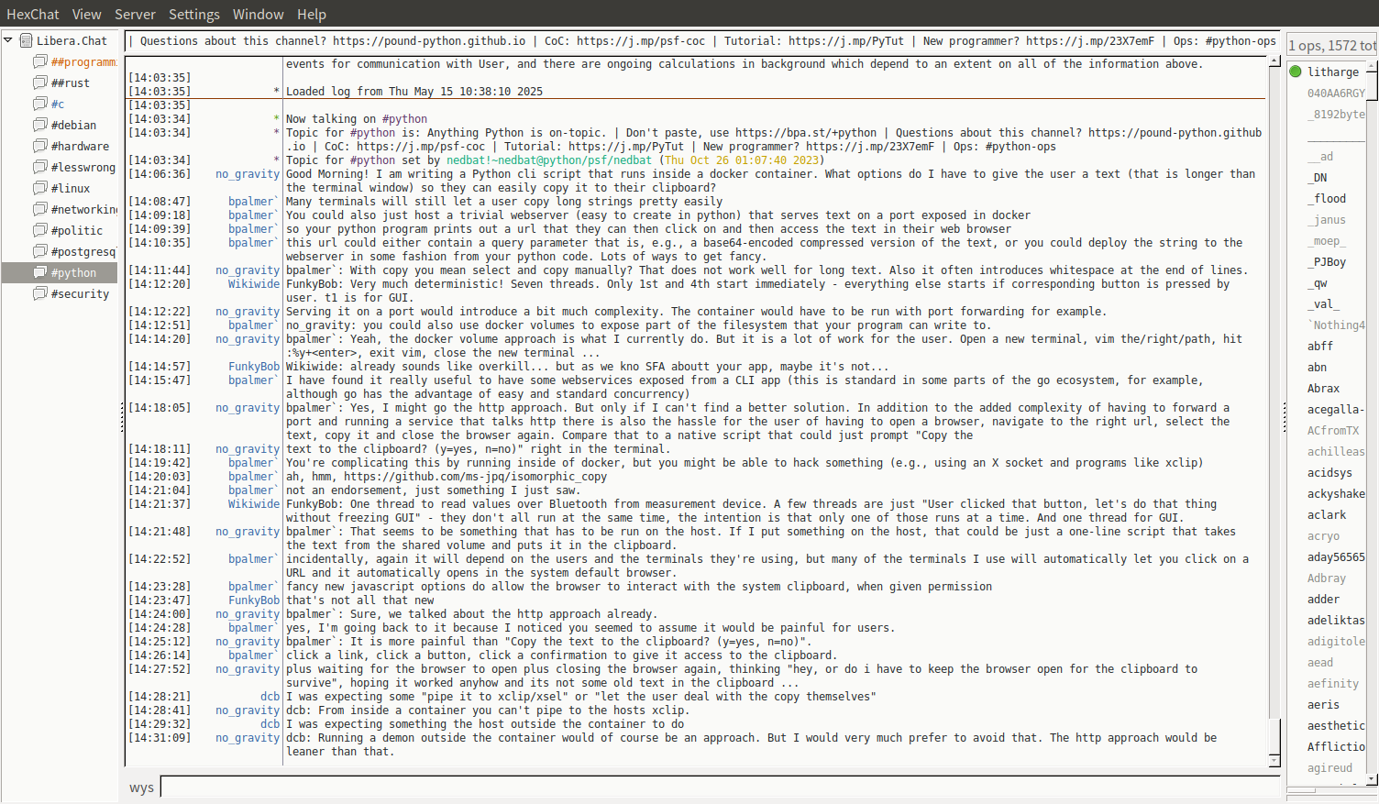Open the Window menu
The image size is (1379, 804).
259,14
